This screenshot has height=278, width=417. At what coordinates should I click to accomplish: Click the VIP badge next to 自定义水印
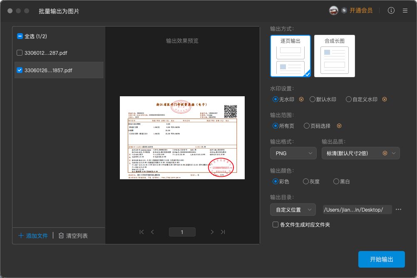pos(385,99)
